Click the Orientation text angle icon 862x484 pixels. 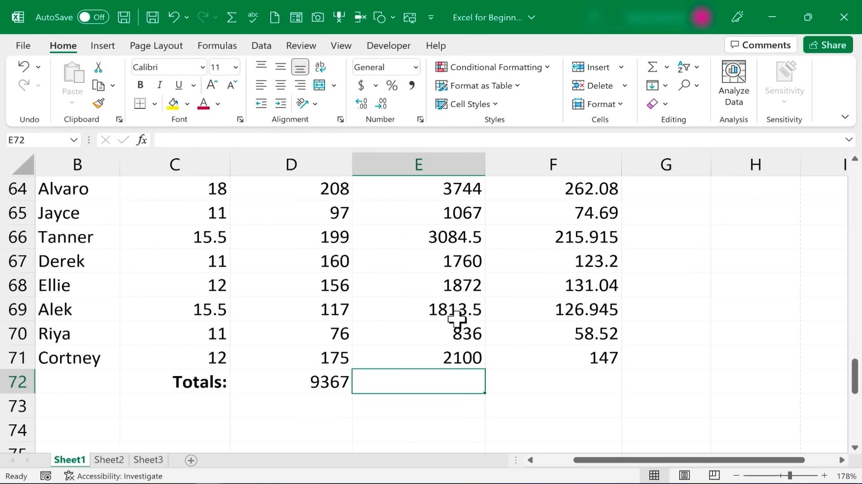pos(302,104)
